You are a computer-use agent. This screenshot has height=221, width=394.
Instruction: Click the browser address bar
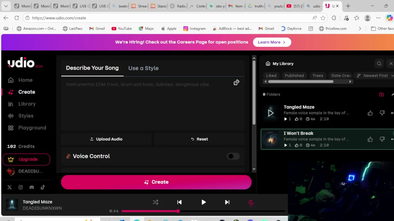point(166,18)
